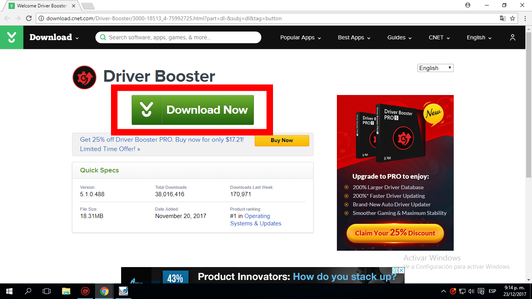This screenshot has width=532, height=299.
Task: Click the green CNET Download logo icon
Action: coord(12,37)
